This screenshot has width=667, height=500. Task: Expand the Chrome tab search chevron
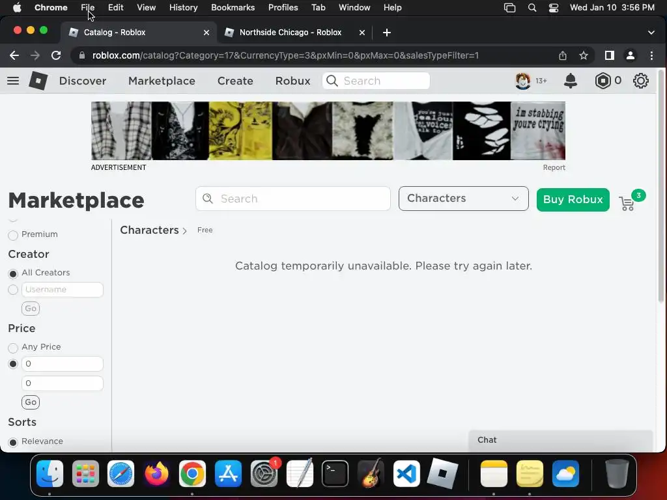pyautogui.click(x=651, y=33)
